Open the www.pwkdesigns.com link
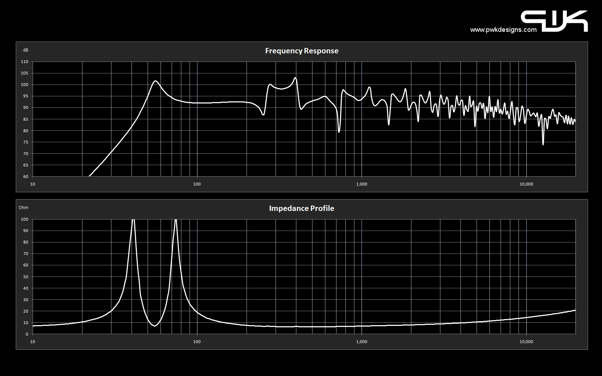Image resolution: width=602 pixels, height=376 pixels. click(x=503, y=30)
